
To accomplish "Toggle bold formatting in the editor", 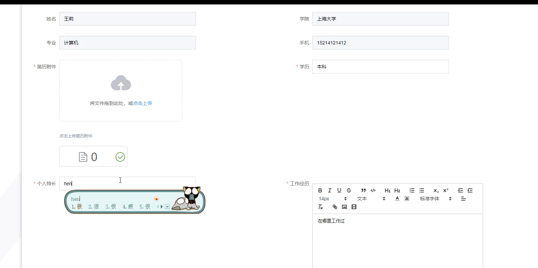I will (320, 190).
